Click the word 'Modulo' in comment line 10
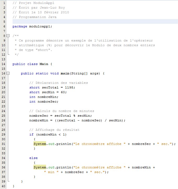Viewport: 178px width, 189px height. coord(98,45)
